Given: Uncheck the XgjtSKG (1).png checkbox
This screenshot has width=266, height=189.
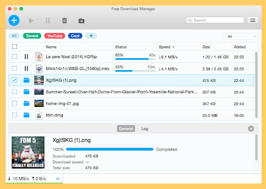Looking at the screenshot, I should click(x=15, y=80).
